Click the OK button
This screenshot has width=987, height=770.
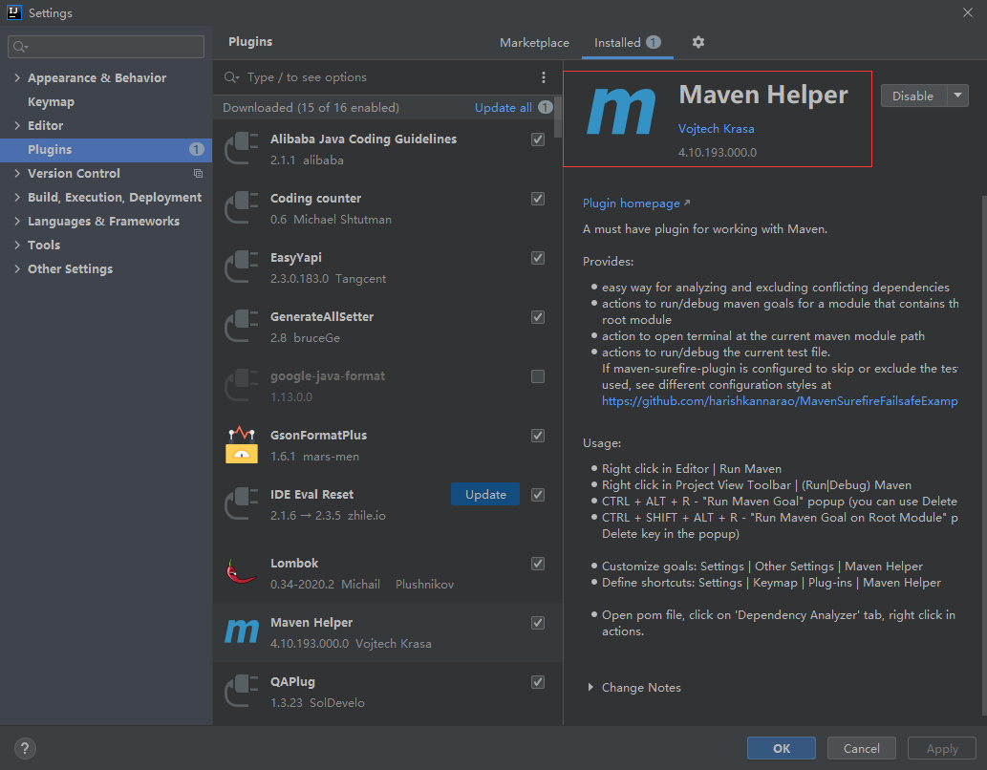(782, 748)
